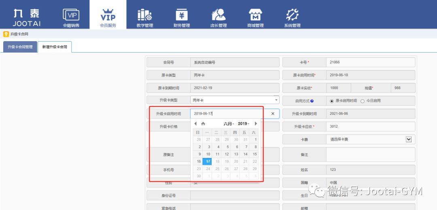Open the 系统管理 module

[x=293, y=17]
